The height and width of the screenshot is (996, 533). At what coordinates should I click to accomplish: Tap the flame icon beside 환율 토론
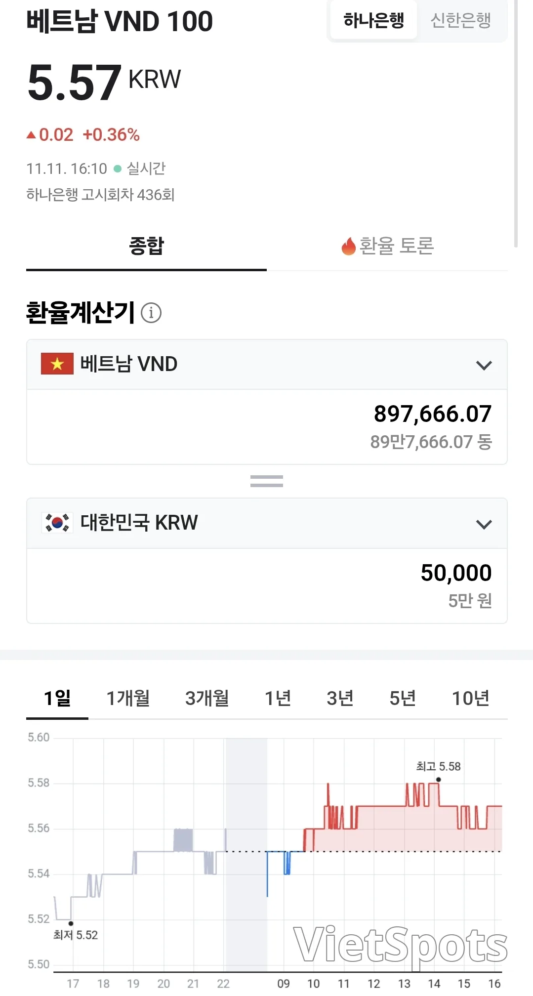[349, 246]
